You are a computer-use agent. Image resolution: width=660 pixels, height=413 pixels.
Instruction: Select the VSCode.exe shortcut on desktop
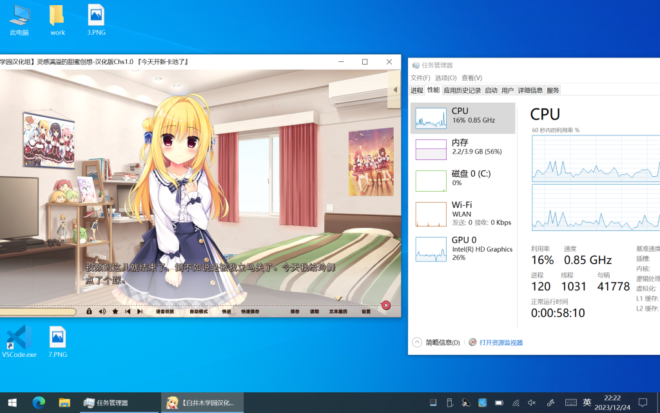coord(19,341)
